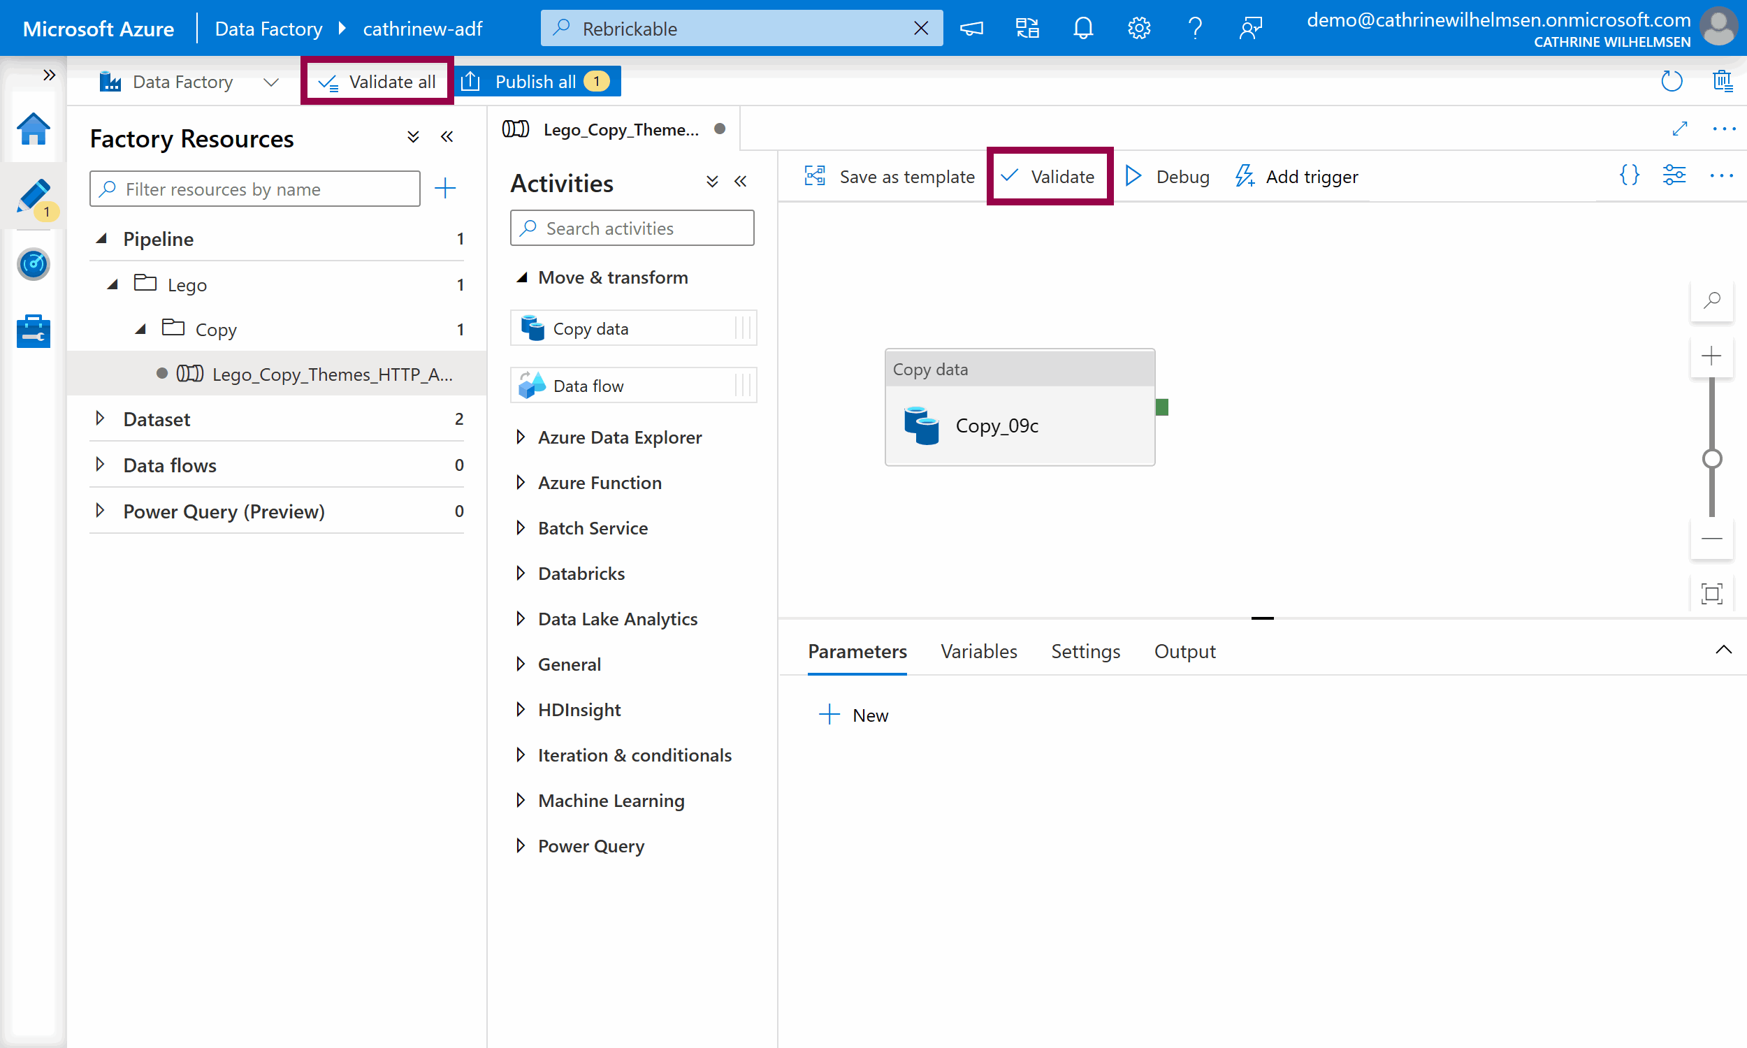Click the Publish all button
1747x1048 pixels.
coord(536,82)
